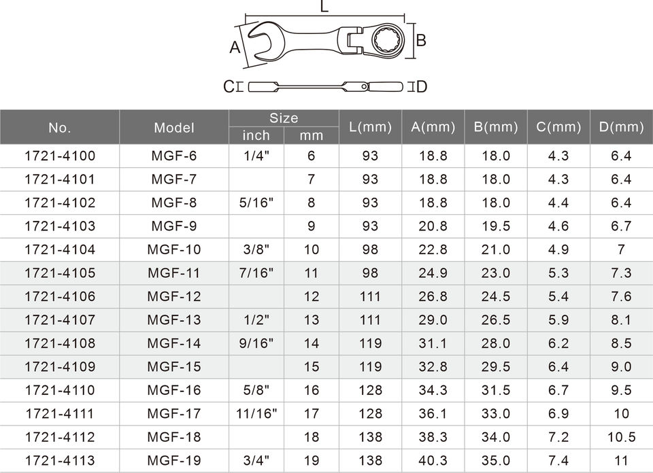
Task: Click the A dimension label by the open jaw
Action: point(235,48)
